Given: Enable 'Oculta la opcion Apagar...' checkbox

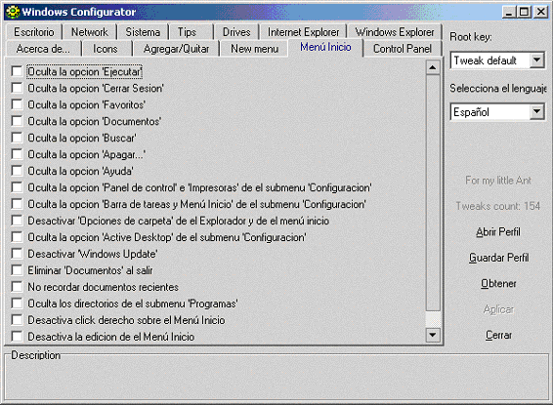Looking at the screenshot, I should (x=17, y=154).
